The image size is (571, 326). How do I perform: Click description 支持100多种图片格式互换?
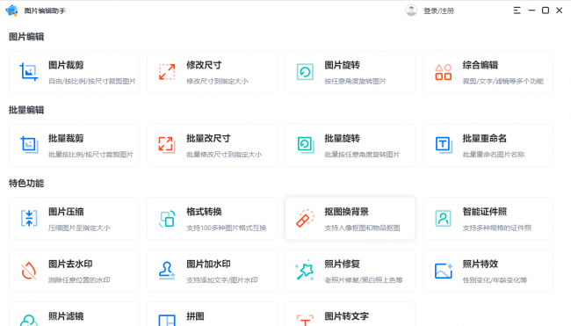226,228
